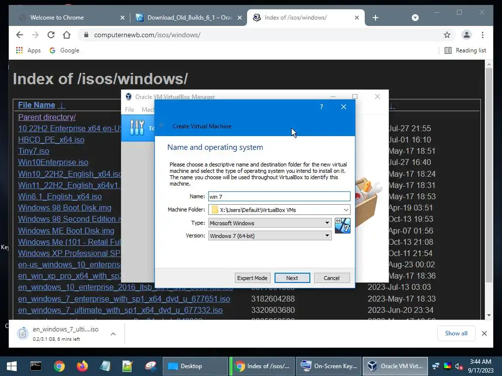This screenshot has height=376, width=502.
Task: Switch to the Oracle VM VirtualBox taskbar button
Action: [x=395, y=366]
